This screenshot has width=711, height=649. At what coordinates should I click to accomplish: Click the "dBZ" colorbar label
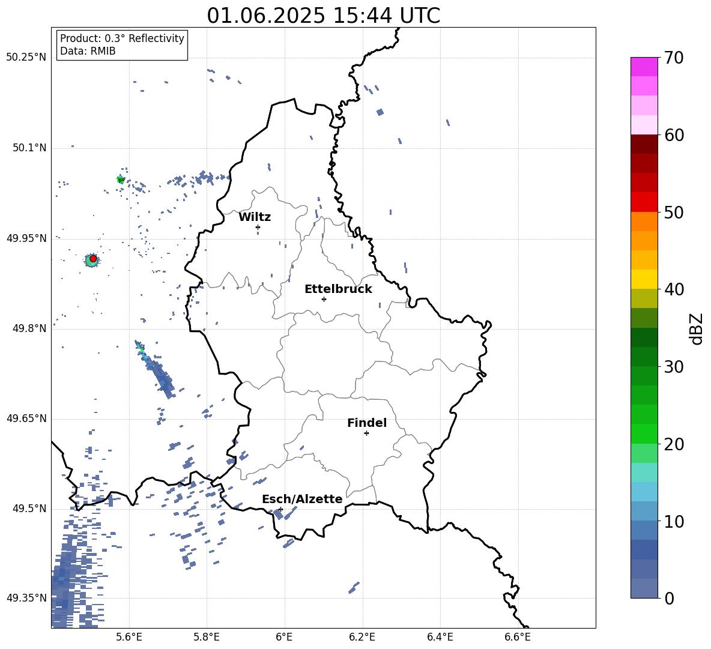pos(697,328)
